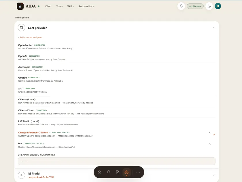Click CONNECTED badge next to OpenRouter
Screen dimensions: 242x182
pyautogui.click(x=40, y=45)
